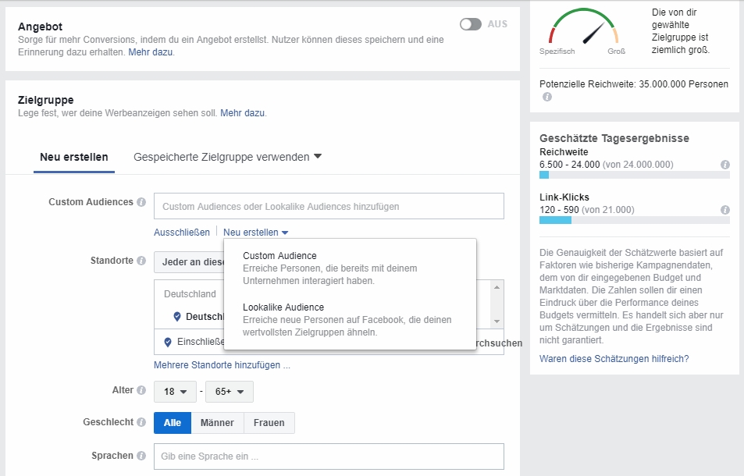
Task: Toggle the Angebot switch on
Action: [471, 24]
